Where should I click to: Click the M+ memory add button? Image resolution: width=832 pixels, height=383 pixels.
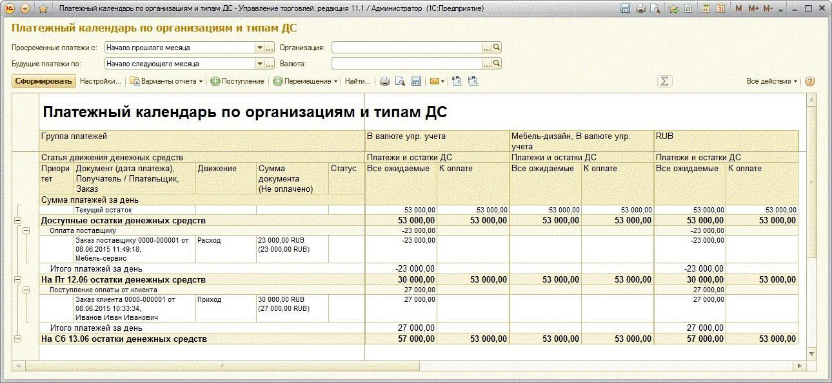(753, 9)
